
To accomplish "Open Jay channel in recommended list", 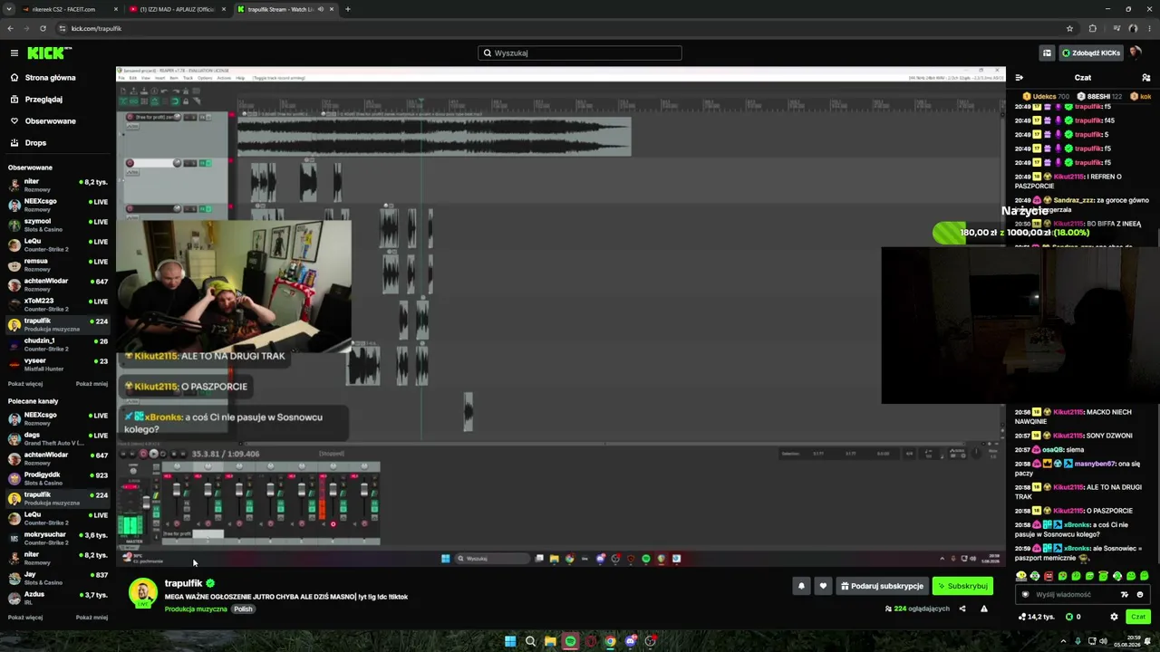I will 58,578.
